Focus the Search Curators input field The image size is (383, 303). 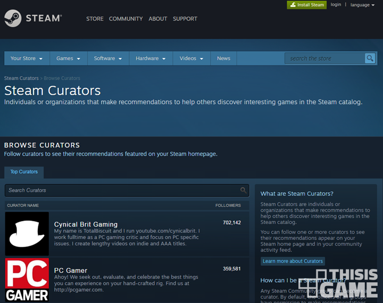(x=127, y=190)
